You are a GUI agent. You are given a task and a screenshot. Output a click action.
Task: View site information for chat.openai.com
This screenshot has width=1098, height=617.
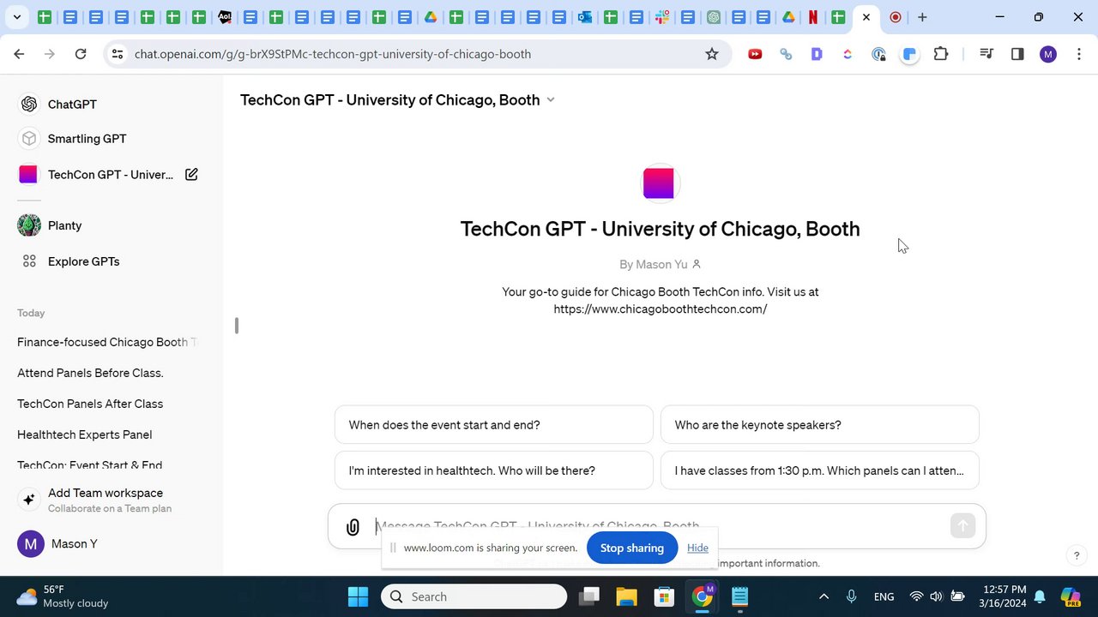[x=118, y=54]
